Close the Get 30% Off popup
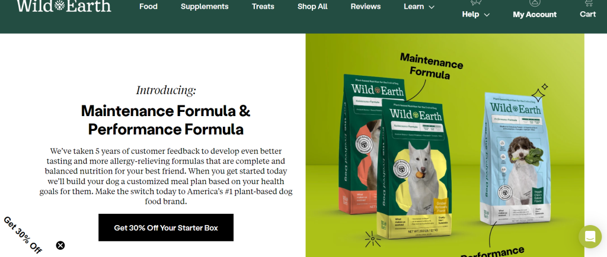607x257 pixels. pyautogui.click(x=60, y=245)
